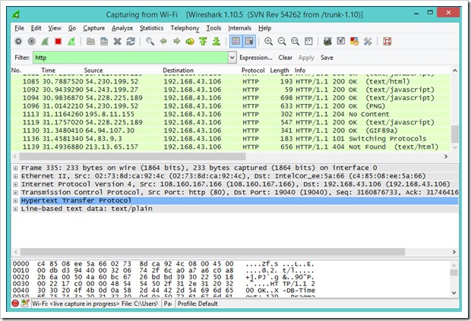Toggle packet list colorize button
Screen dimensions: 471x321
pos(235,42)
